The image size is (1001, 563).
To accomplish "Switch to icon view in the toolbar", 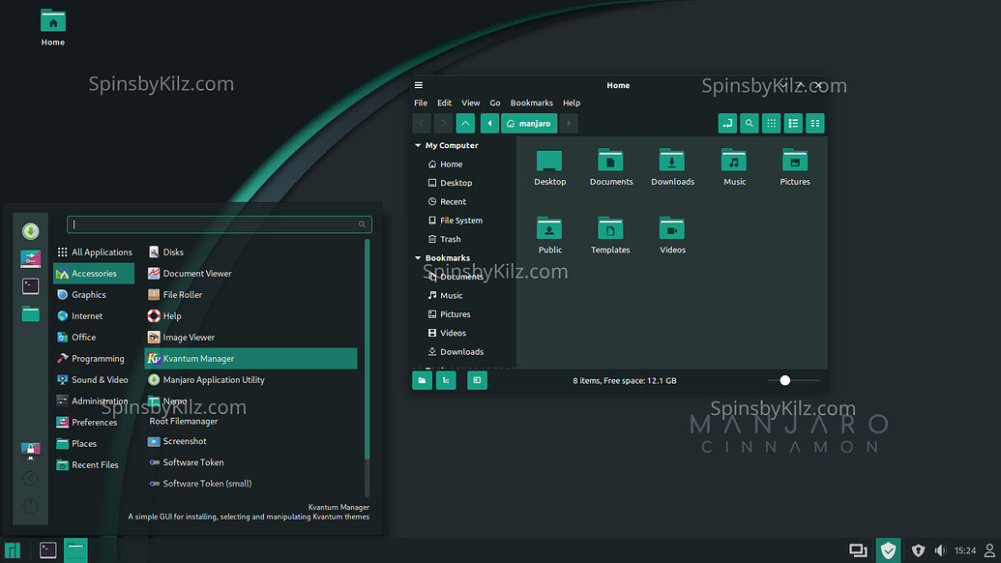I will coord(771,123).
